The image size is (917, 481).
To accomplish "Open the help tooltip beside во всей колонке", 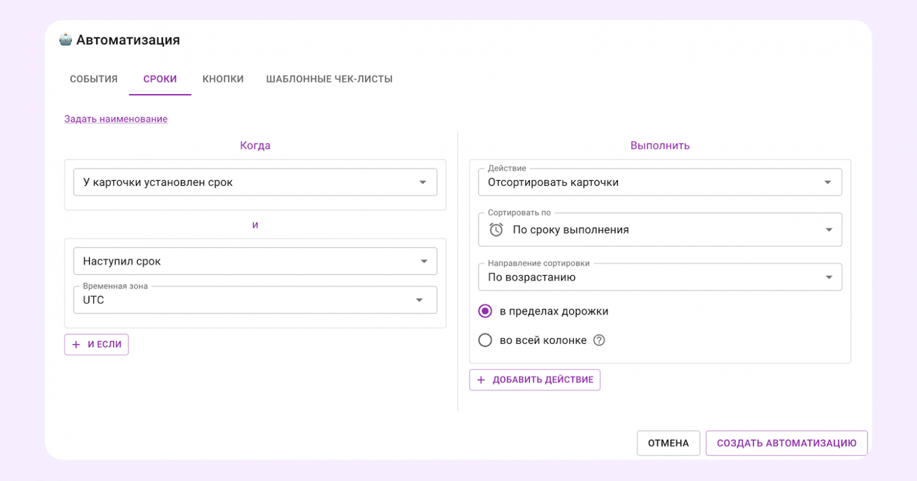I will tap(599, 340).
